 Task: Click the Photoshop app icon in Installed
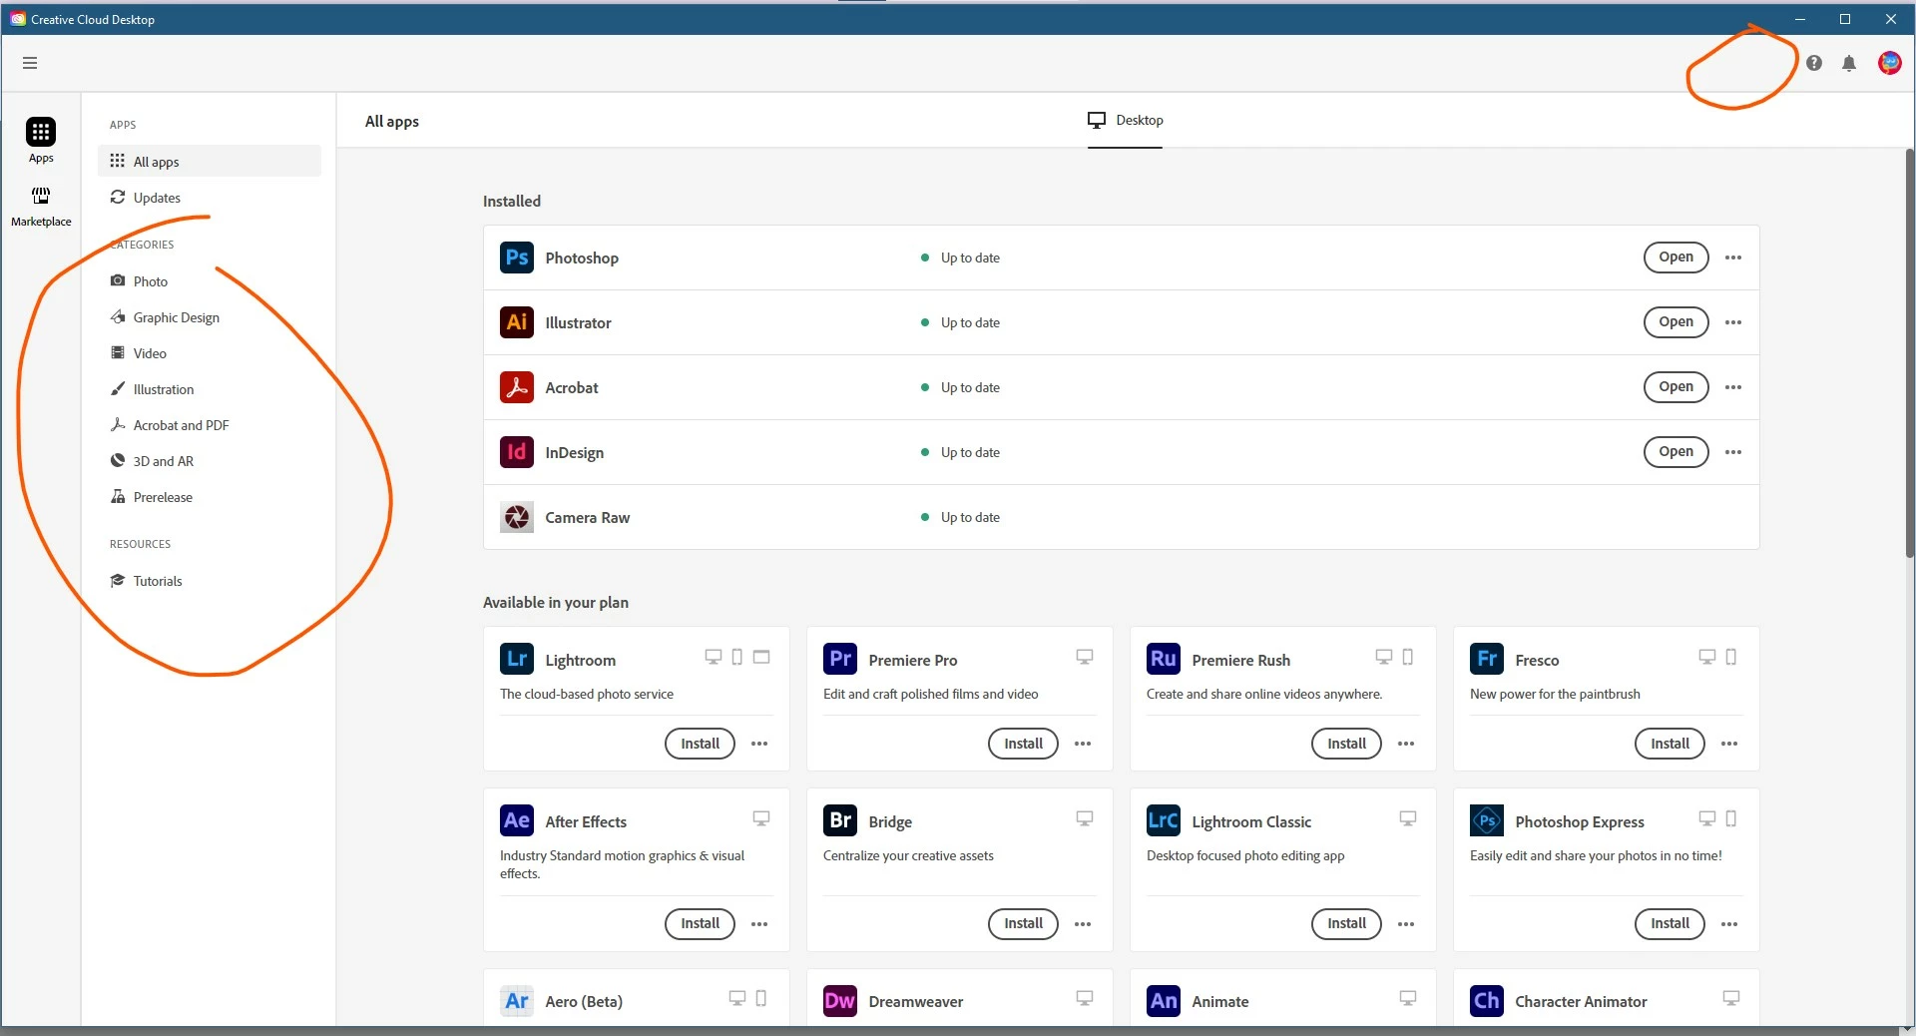click(517, 258)
